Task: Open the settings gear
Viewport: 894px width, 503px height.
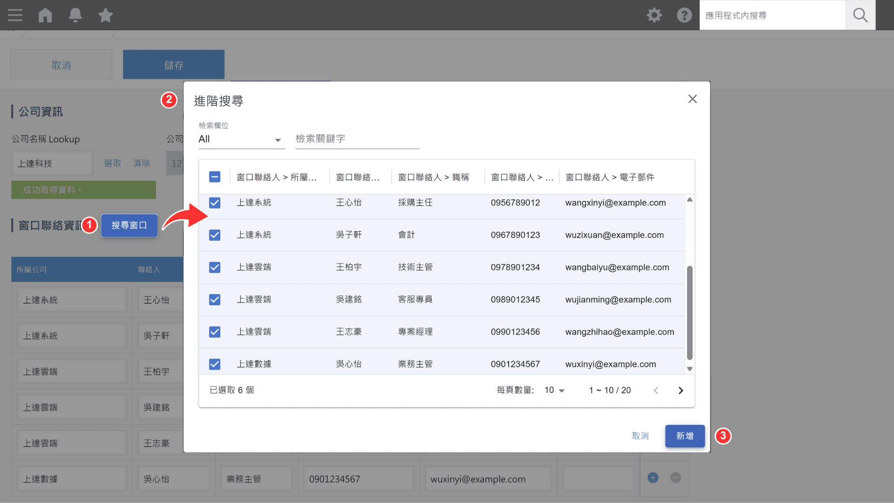Action: pos(654,15)
